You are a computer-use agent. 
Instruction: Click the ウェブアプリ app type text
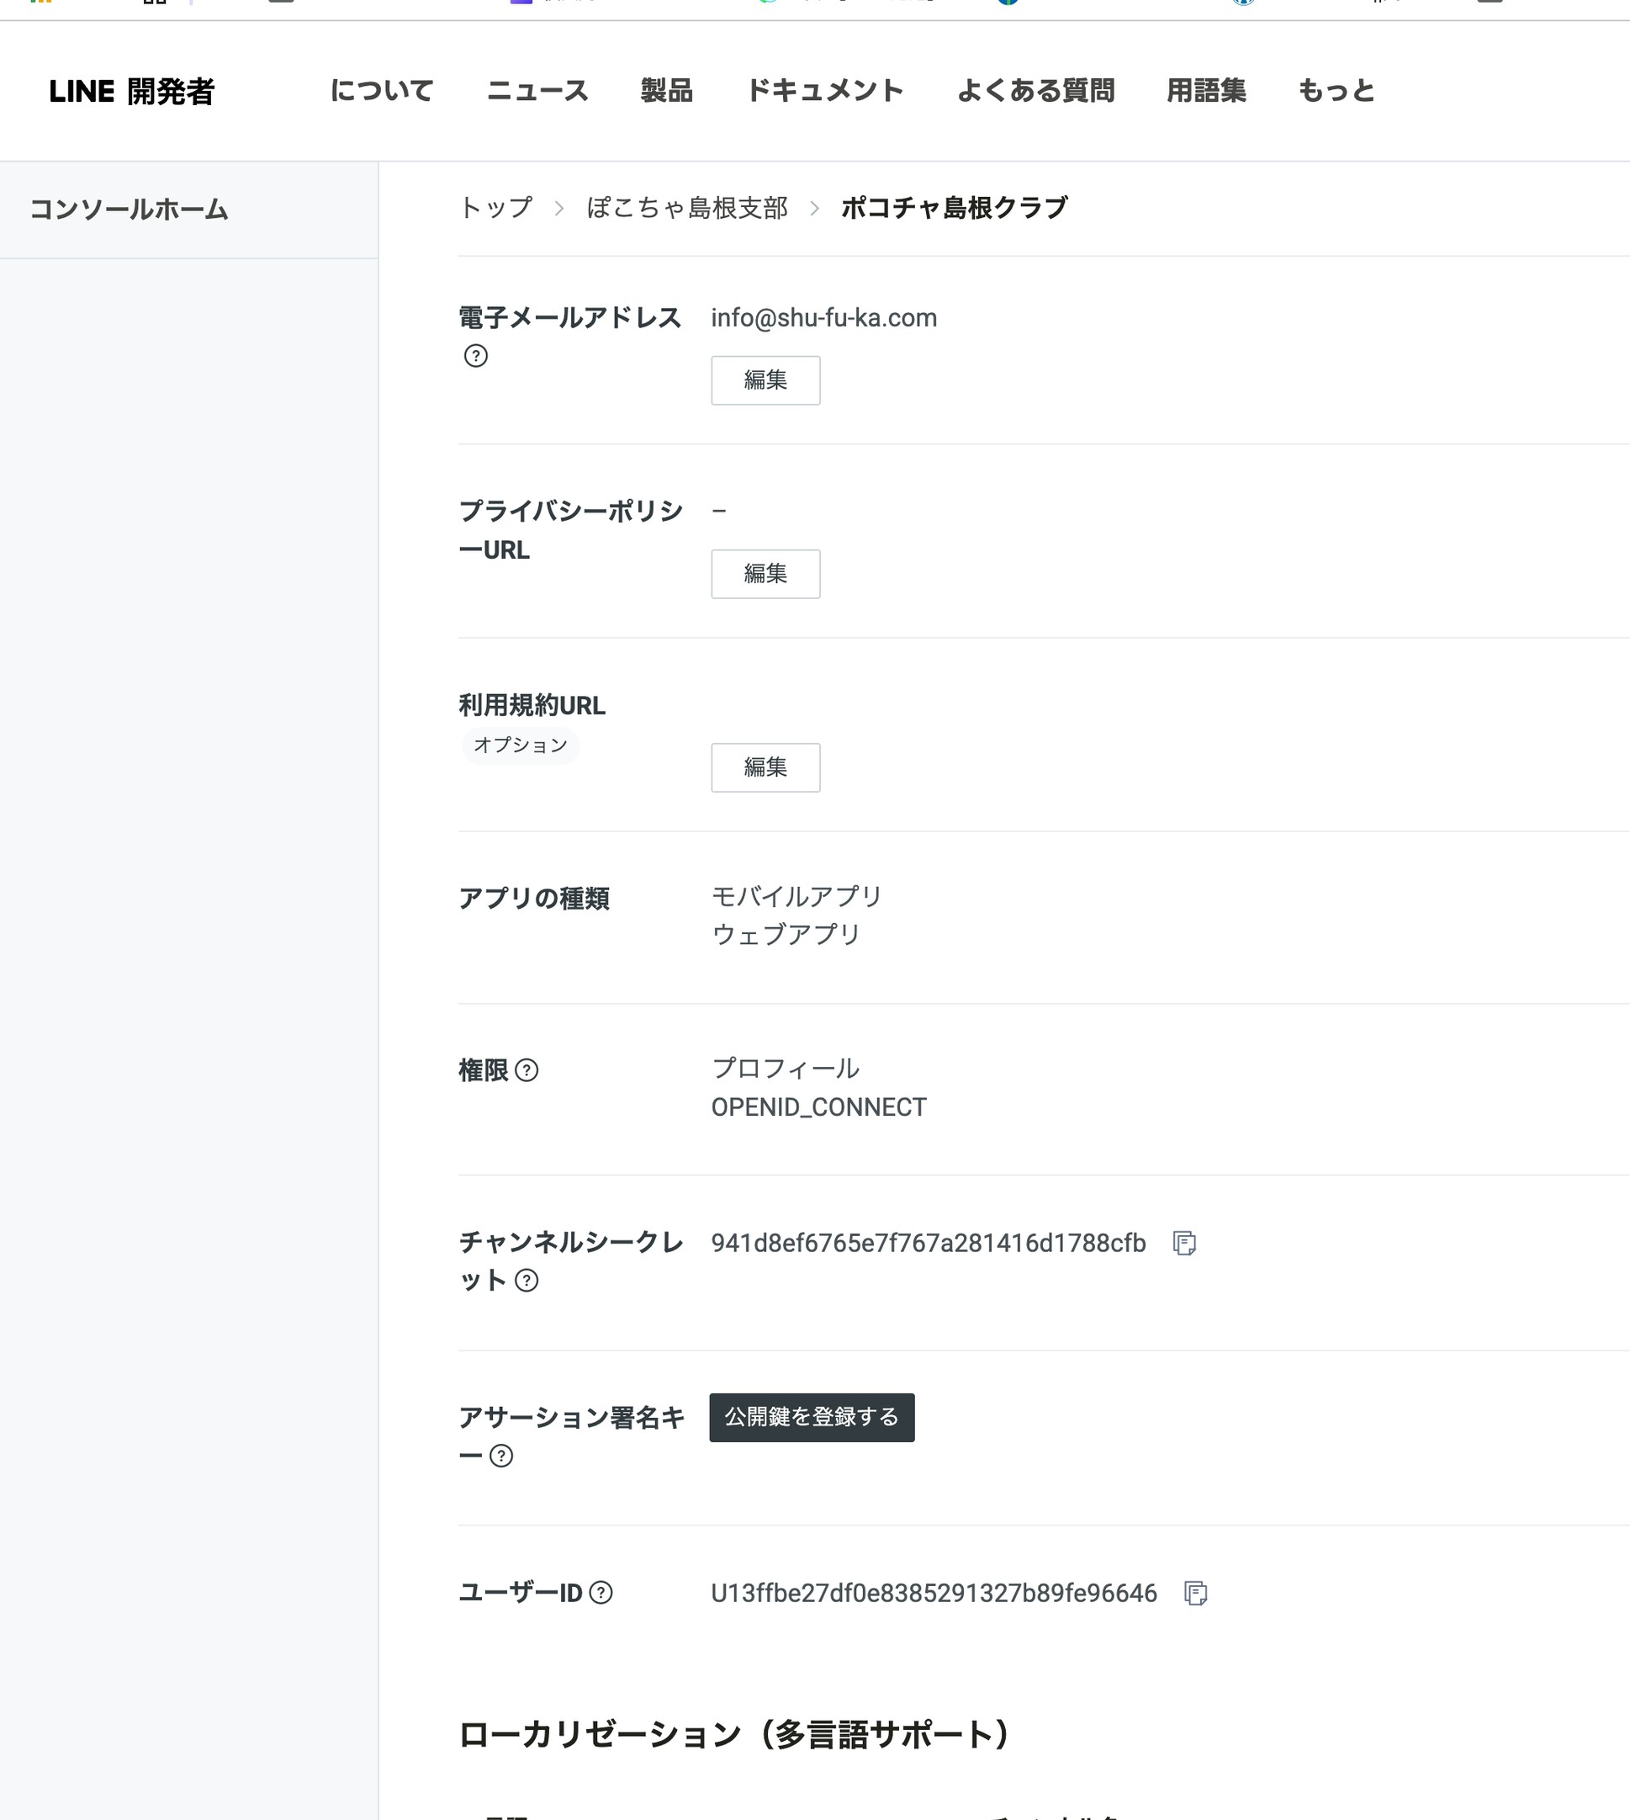coord(786,935)
